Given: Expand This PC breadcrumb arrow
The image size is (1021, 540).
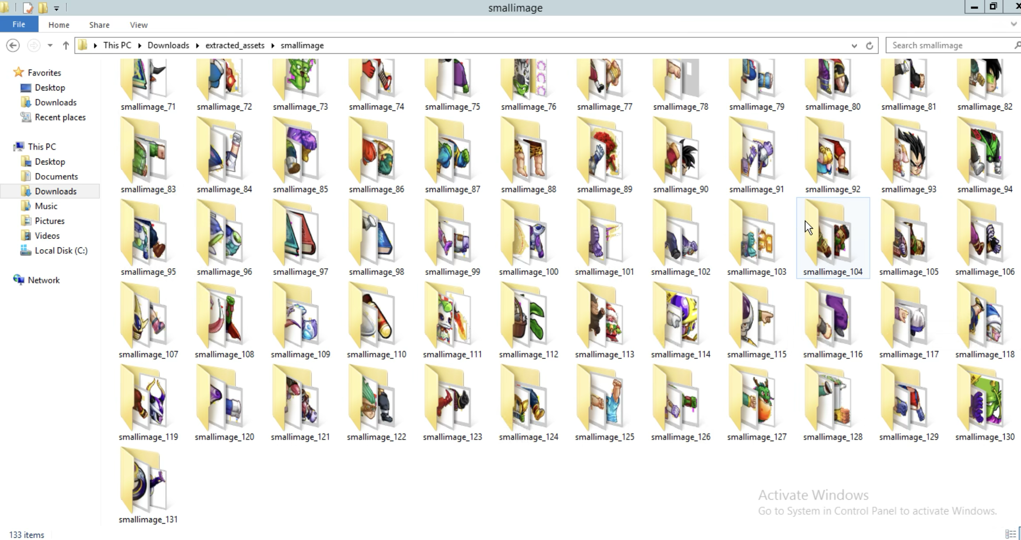Looking at the screenshot, I should (140, 46).
